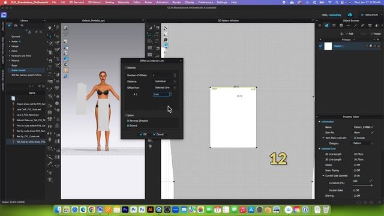
Task: Click the Name column header in Library
Action: tap(32, 93)
